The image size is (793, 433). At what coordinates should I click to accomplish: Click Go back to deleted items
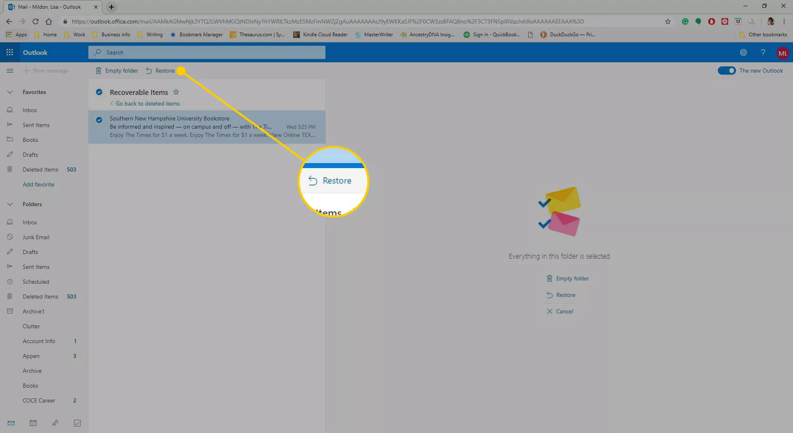[145, 104]
